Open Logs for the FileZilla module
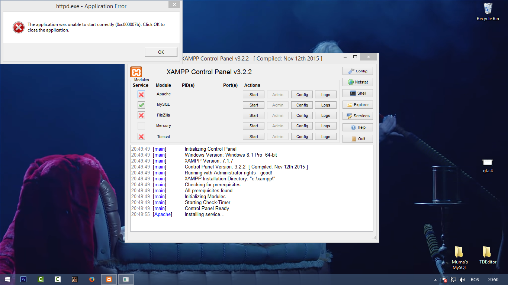Viewport: 508px width, 285px height. (x=326, y=115)
